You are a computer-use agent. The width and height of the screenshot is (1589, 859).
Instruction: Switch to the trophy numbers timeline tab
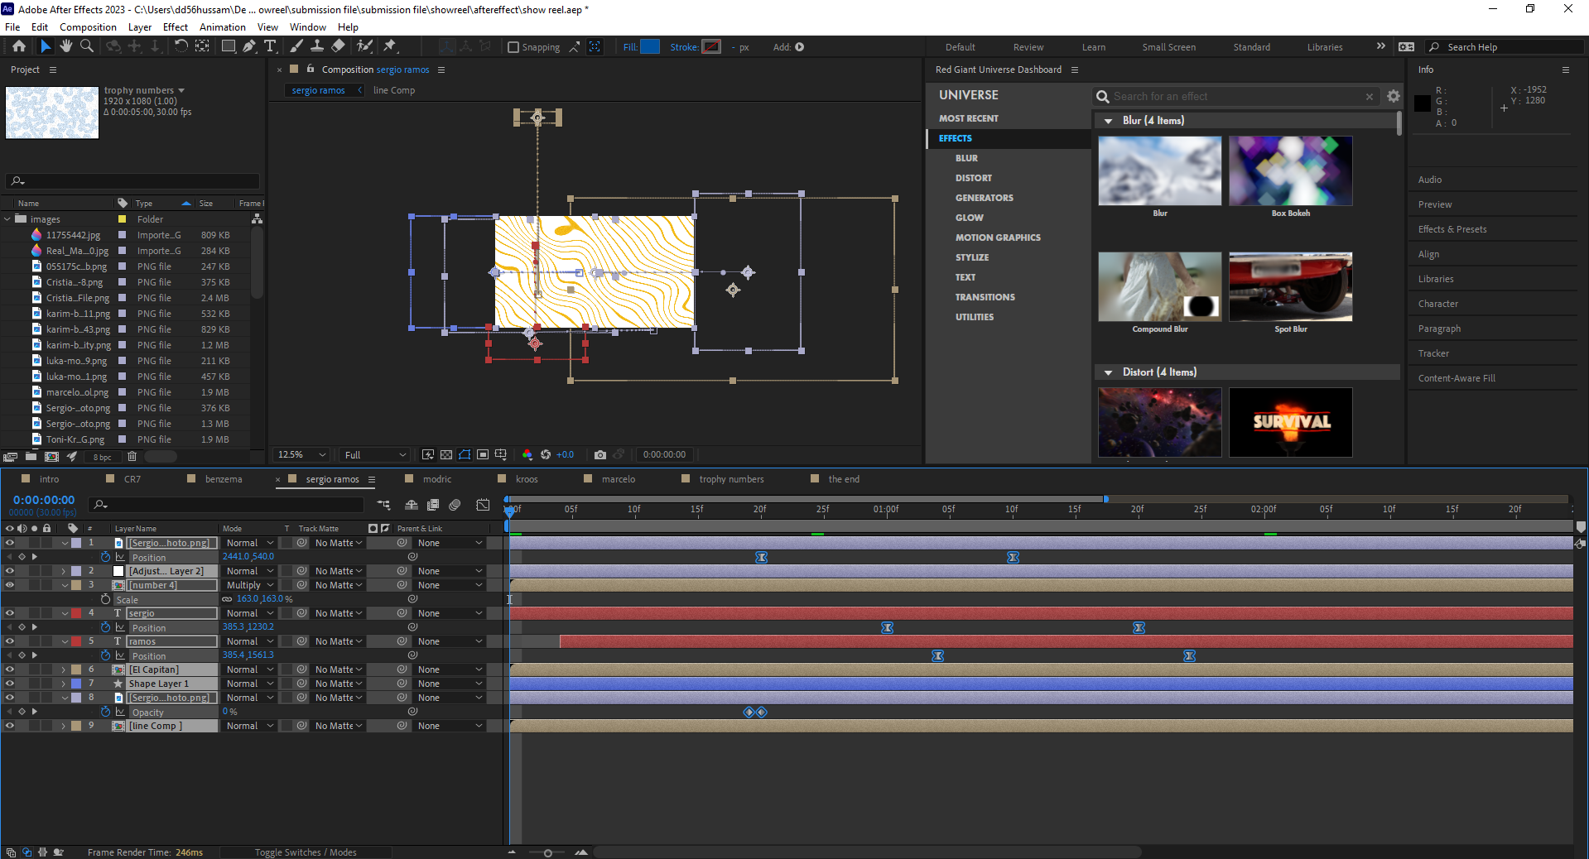730,479
